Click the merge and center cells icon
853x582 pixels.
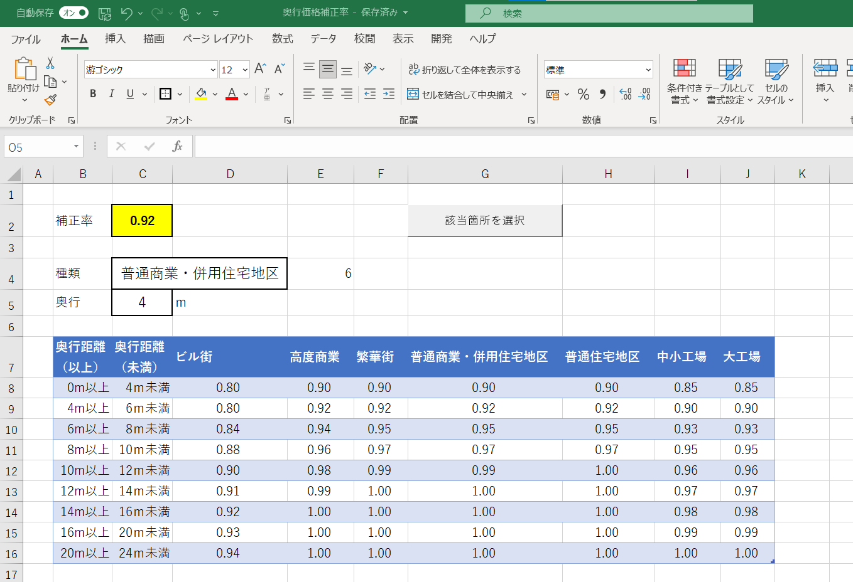click(413, 95)
